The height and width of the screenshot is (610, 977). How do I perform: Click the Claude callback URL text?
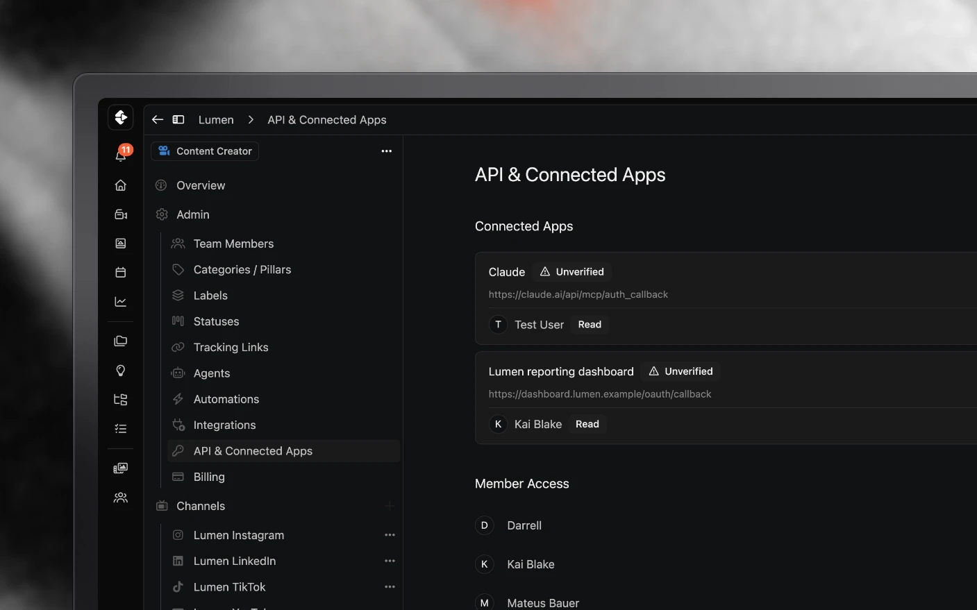pos(578,294)
